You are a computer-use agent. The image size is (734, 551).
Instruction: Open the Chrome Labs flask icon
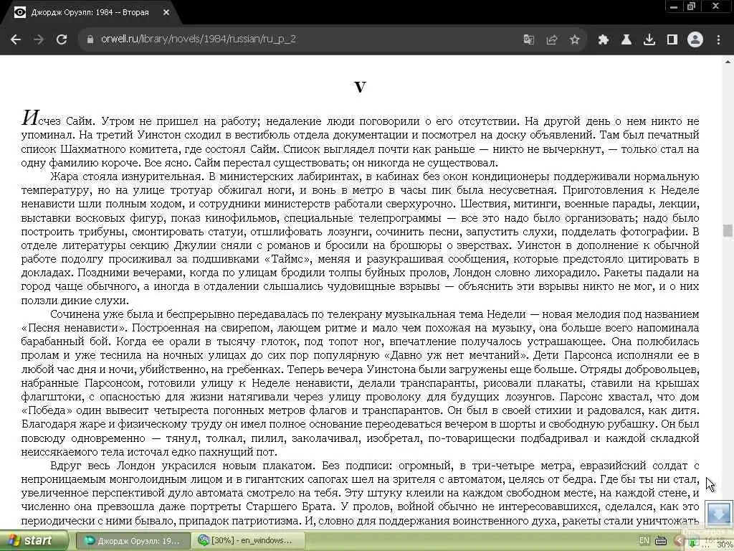626,40
